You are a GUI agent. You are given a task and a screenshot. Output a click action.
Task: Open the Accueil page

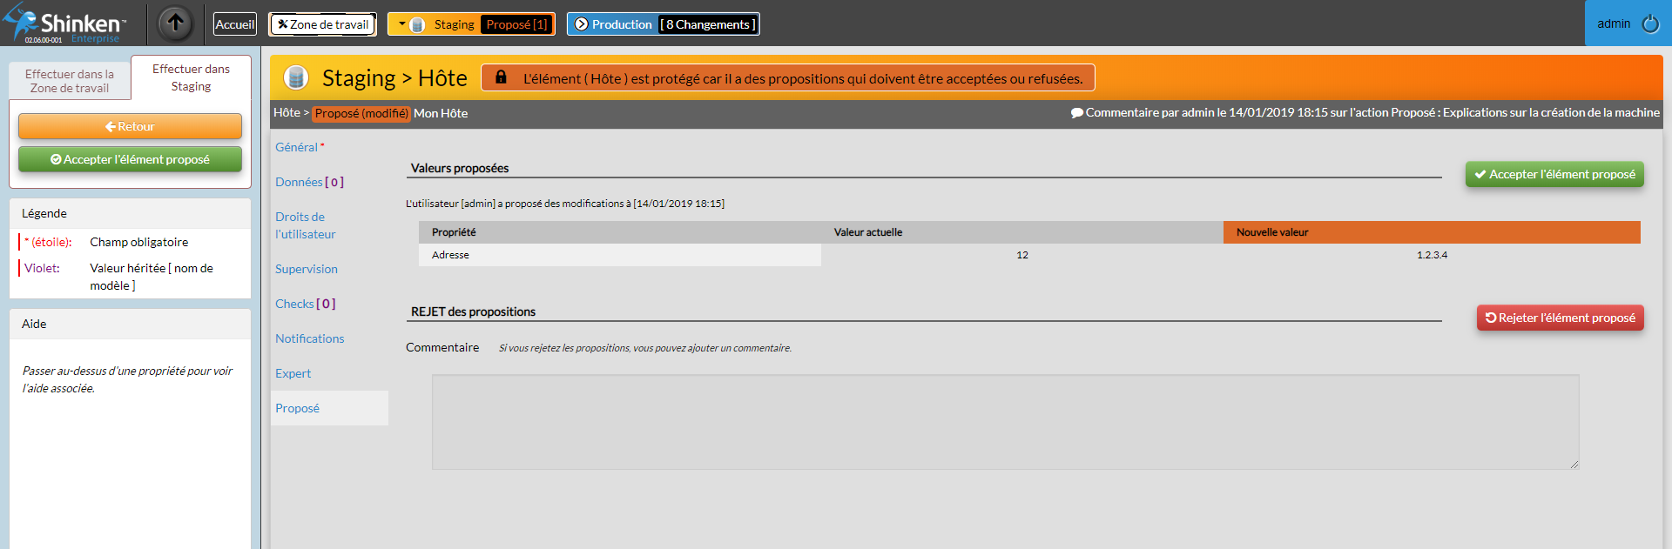235,24
